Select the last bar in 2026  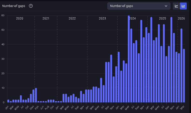pos(184,75)
